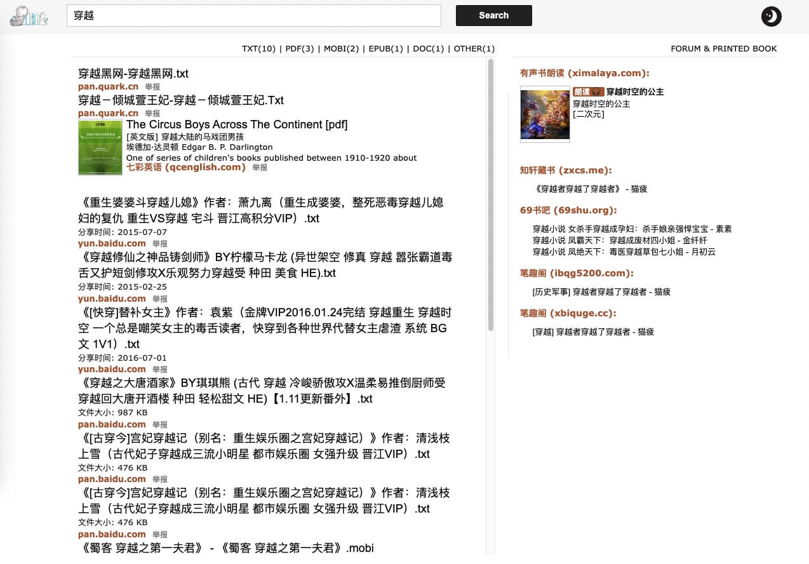The width and height of the screenshot is (809, 564).
Task: Open The Circus Boys Across The Continent pdf
Action: pyautogui.click(x=236, y=124)
